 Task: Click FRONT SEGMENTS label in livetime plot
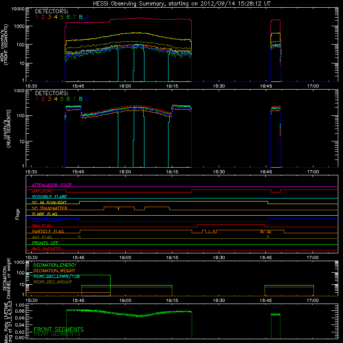(x=59, y=329)
